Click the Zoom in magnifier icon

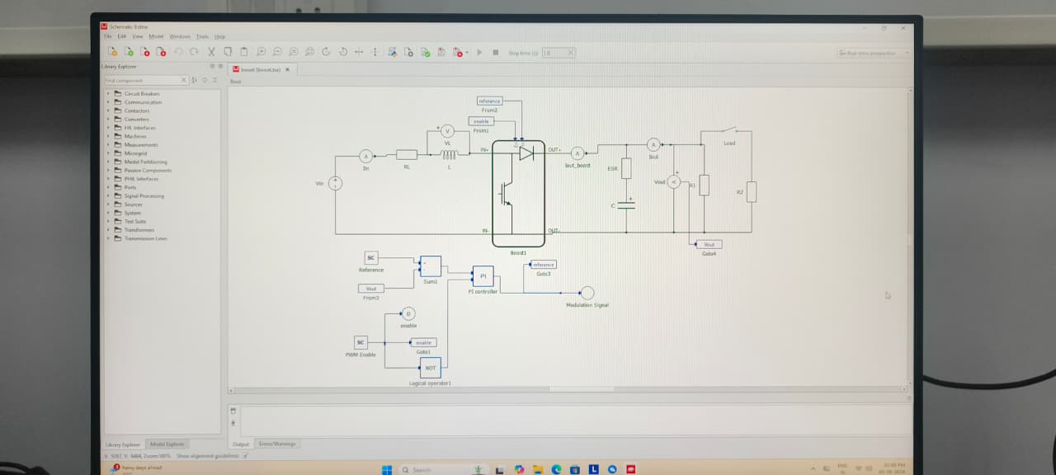[261, 52]
